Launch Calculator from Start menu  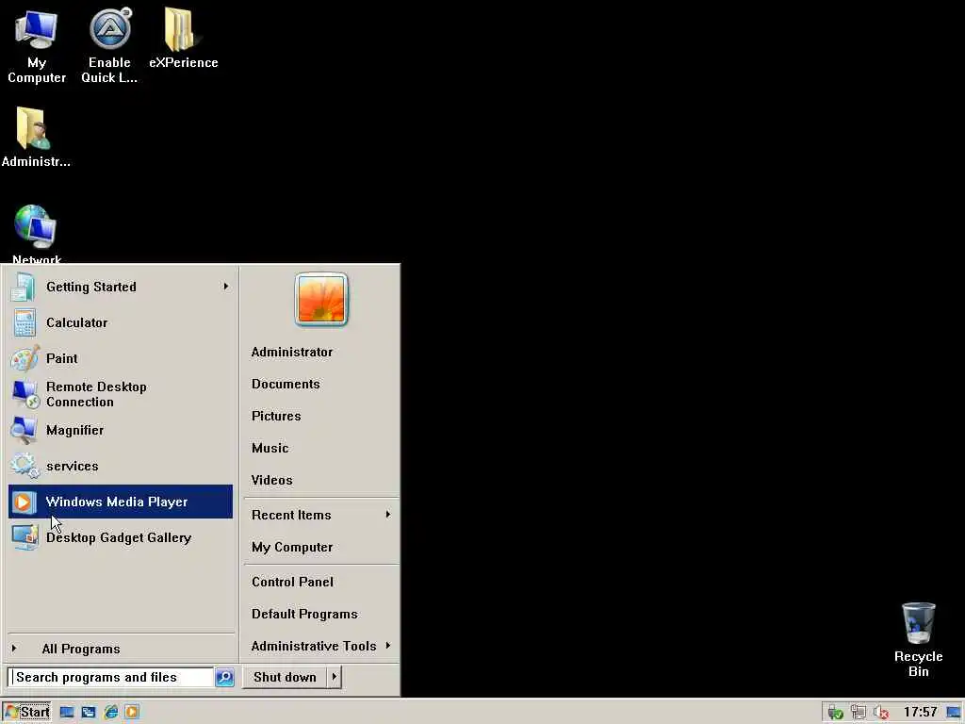pyautogui.click(x=121, y=322)
